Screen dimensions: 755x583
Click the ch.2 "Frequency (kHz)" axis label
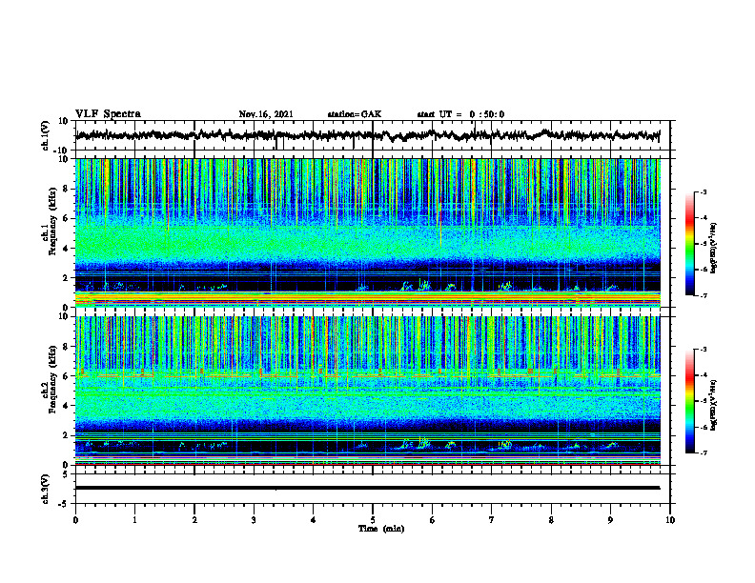[x=52, y=379]
